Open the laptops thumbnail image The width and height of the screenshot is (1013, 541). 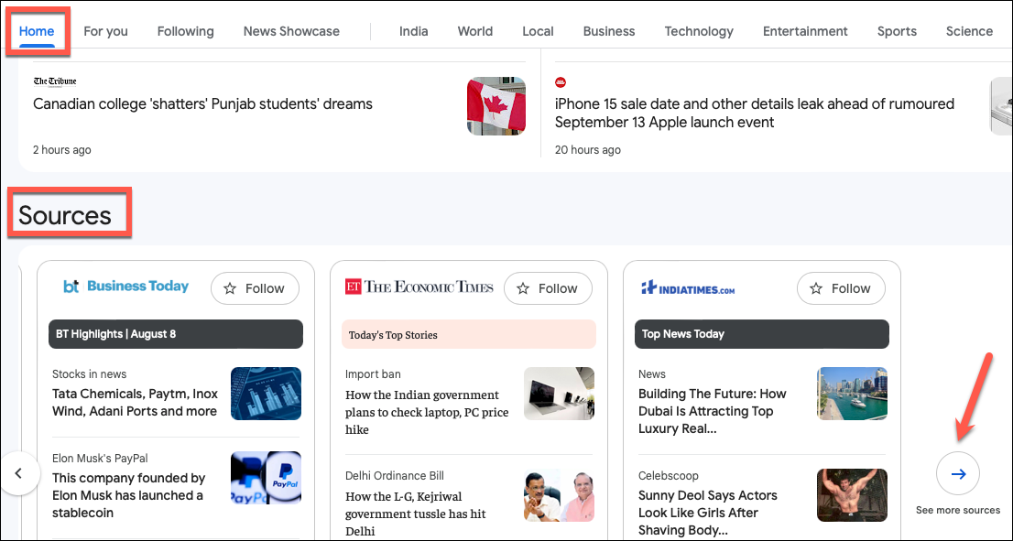[559, 394]
